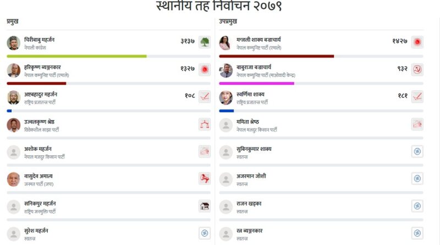The height and width of the screenshot is (245, 440).
Task: Click the house symbol beside सनिकपुर महर्जन
Action: pyautogui.click(x=204, y=206)
